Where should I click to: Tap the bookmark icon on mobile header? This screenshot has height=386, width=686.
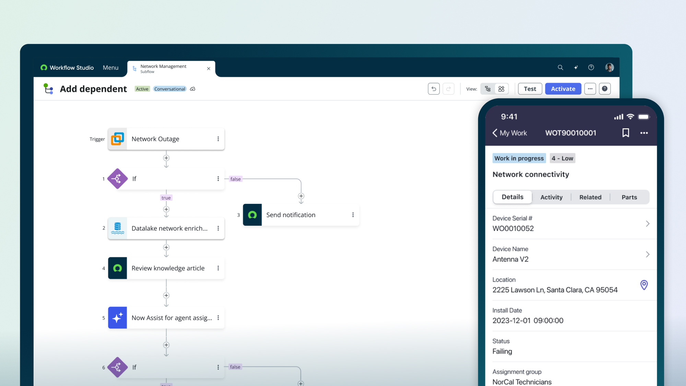coord(626,133)
